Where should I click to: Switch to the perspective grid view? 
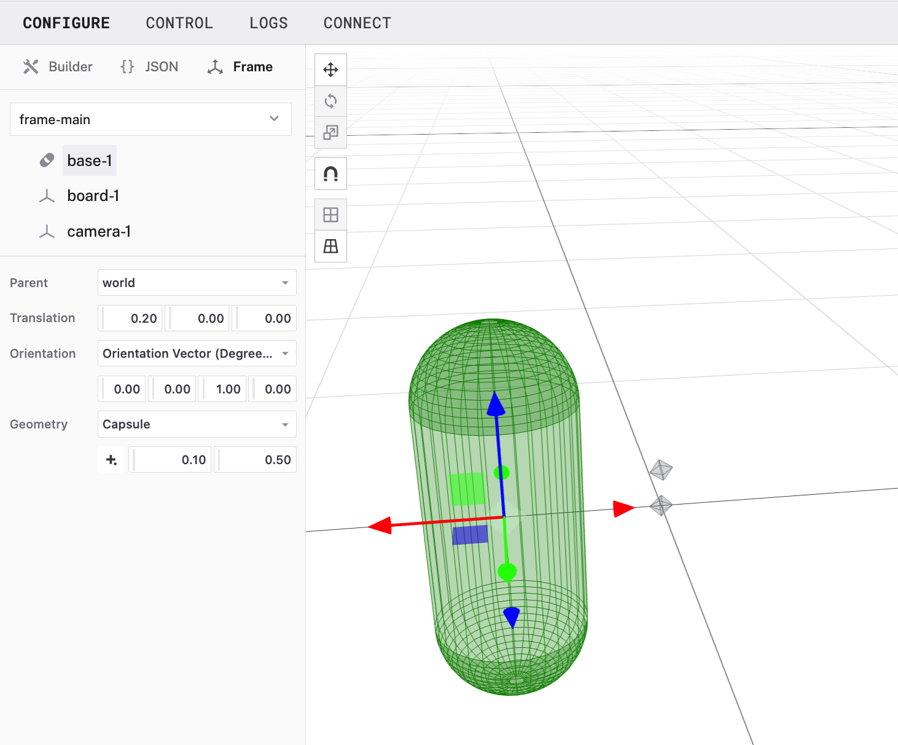[330, 246]
